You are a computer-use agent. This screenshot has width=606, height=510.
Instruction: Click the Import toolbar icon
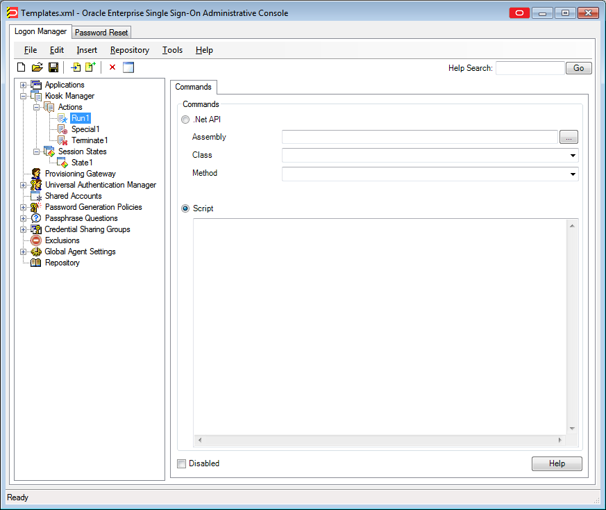[76, 67]
